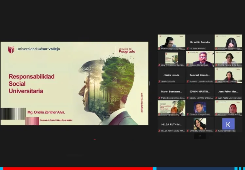Click muted mic icon beside Eduardo Campechano
The image size is (245, 170).
188,114
